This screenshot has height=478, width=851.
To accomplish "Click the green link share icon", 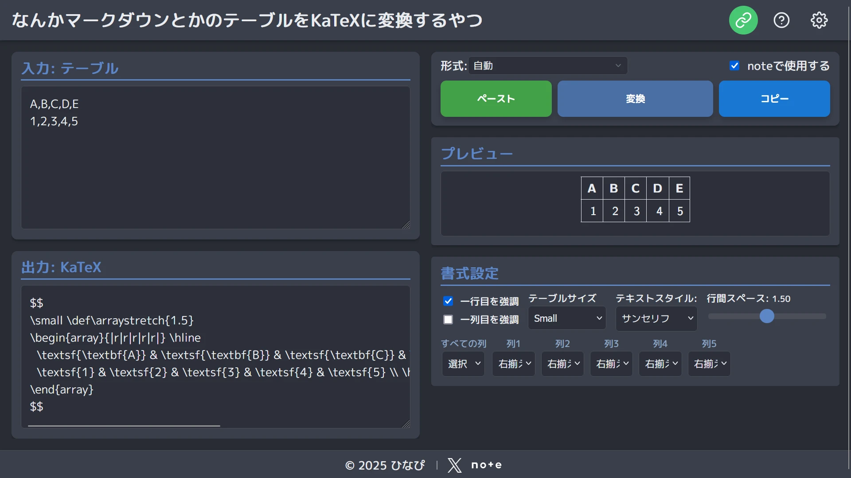I will (x=743, y=20).
